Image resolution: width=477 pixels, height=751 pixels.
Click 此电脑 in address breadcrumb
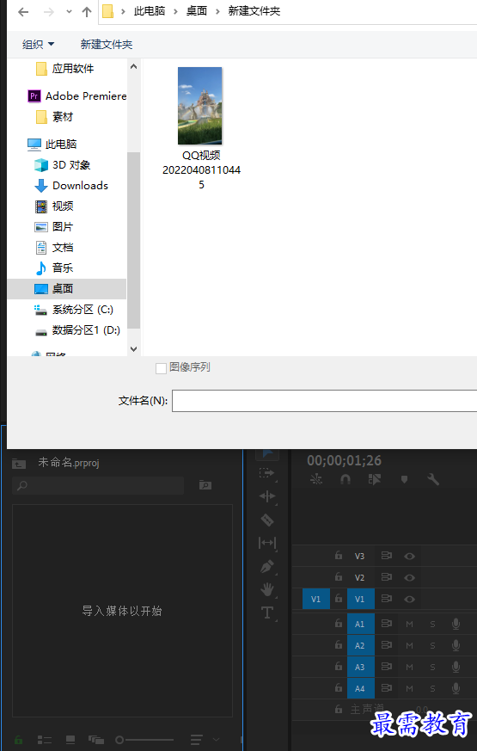pos(150,11)
